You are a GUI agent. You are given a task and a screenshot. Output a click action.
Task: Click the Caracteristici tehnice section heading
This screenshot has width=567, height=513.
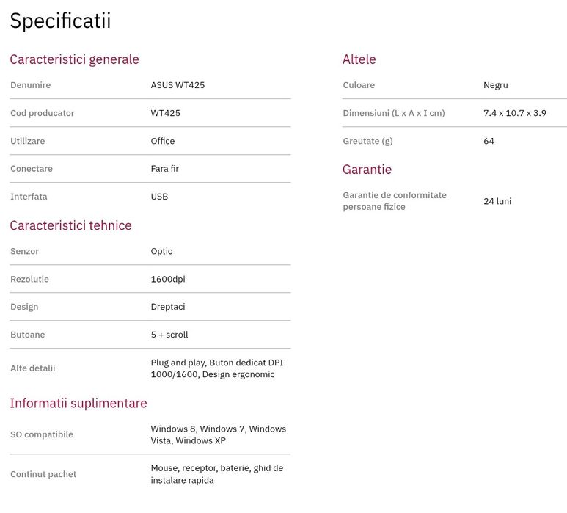(70, 225)
